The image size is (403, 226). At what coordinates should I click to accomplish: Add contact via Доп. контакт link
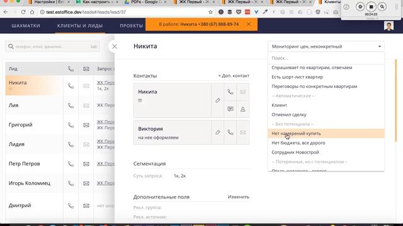click(x=234, y=76)
